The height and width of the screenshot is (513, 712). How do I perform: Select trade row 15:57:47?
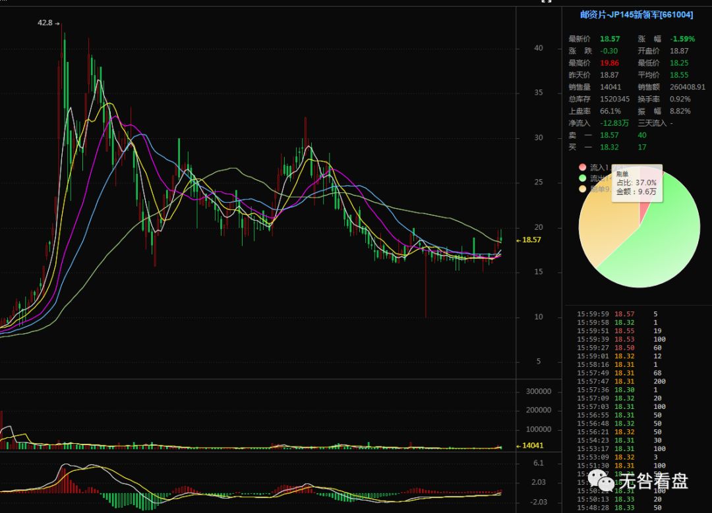pos(621,381)
